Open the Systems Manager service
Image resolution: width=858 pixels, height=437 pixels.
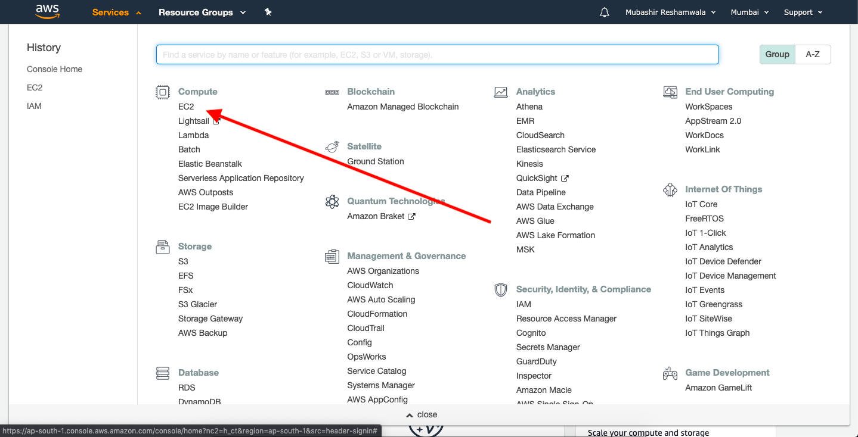coord(381,385)
